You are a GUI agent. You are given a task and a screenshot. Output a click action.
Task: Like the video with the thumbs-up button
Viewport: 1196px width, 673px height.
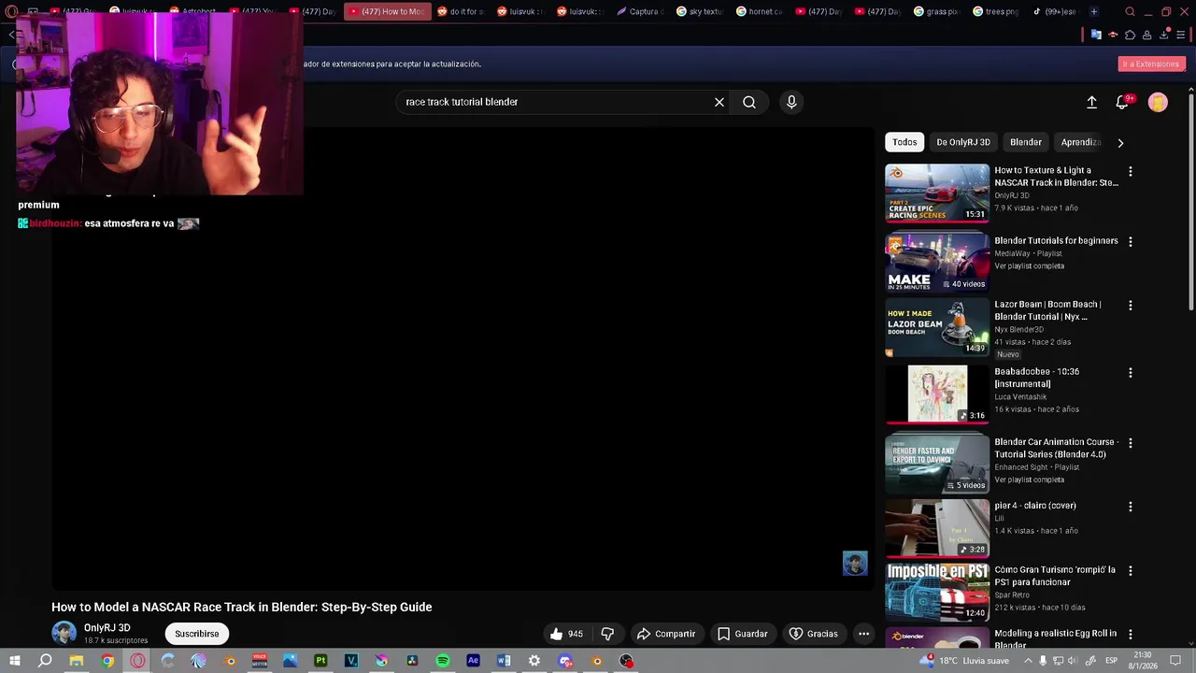566,634
